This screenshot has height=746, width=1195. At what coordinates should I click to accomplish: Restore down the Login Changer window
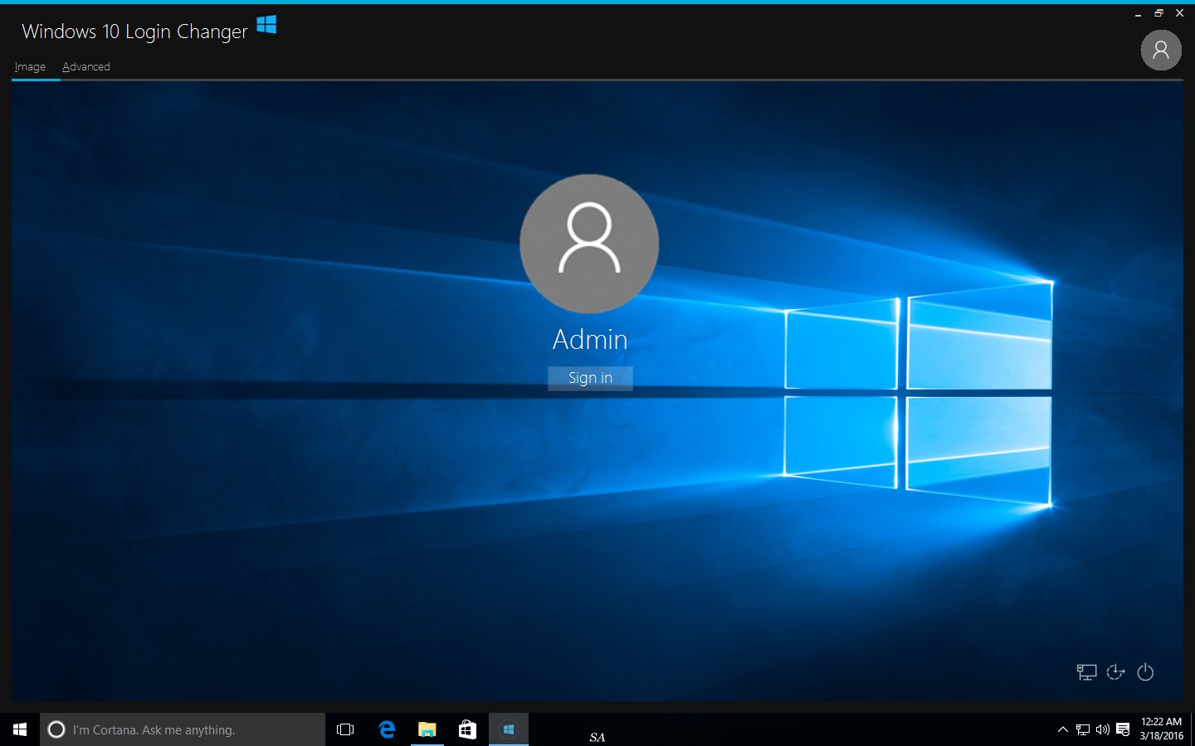point(1158,13)
